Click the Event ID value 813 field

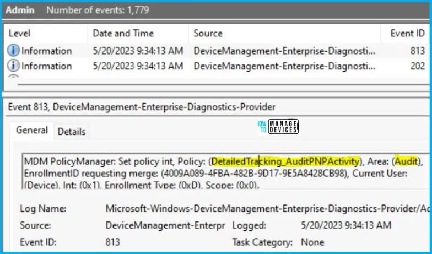[x=113, y=242]
